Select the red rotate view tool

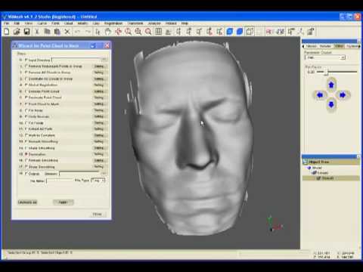(x=118, y=32)
